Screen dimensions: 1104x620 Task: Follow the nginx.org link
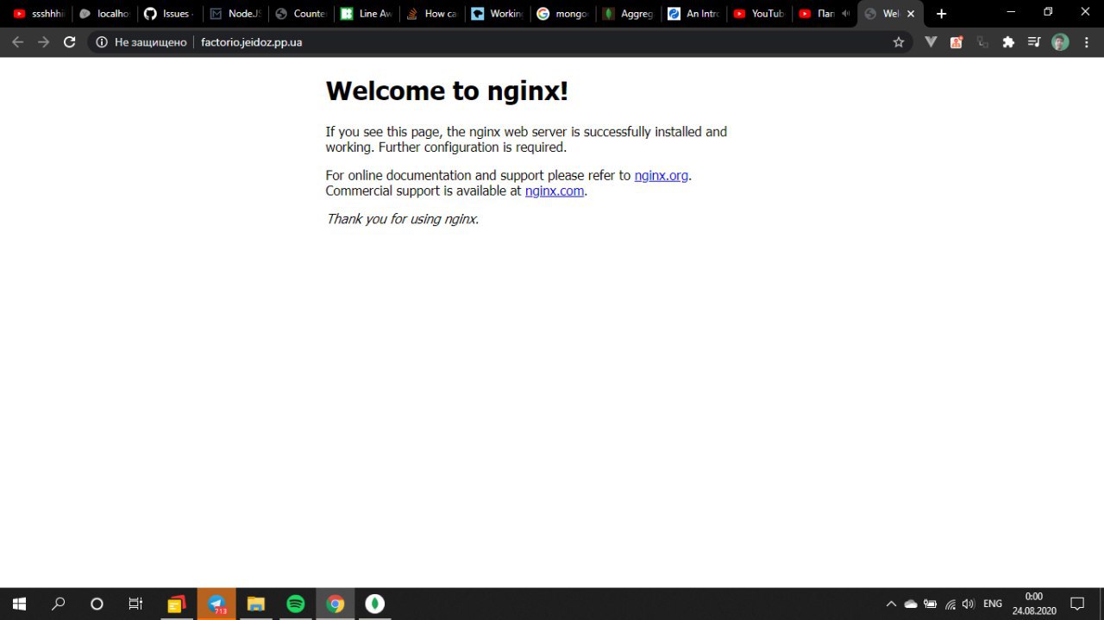[662, 175]
